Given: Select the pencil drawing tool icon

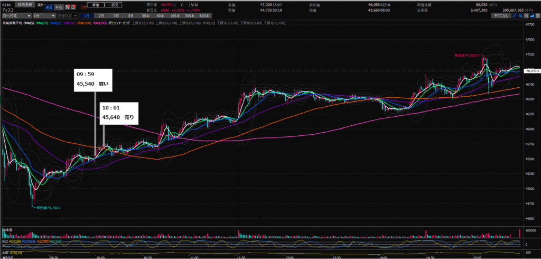Looking at the screenshot, I should click(x=515, y=16).
